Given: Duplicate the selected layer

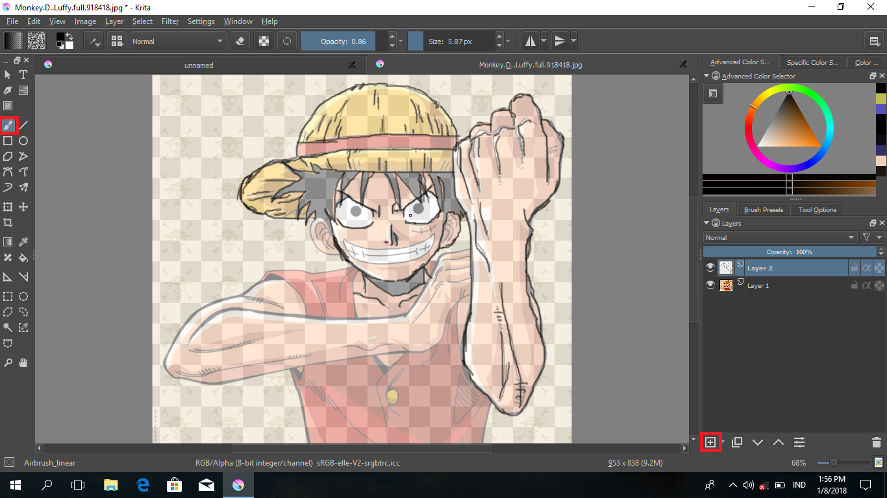Looking at the screenshot, I should click(x=736, y=442).
